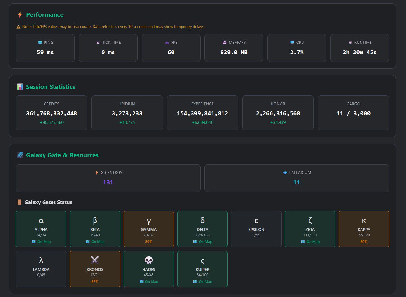This screenshot has height=297, width=406.
Task: Click the Galaxy Gate & Resources header icon
Action: tap(20, 155)
